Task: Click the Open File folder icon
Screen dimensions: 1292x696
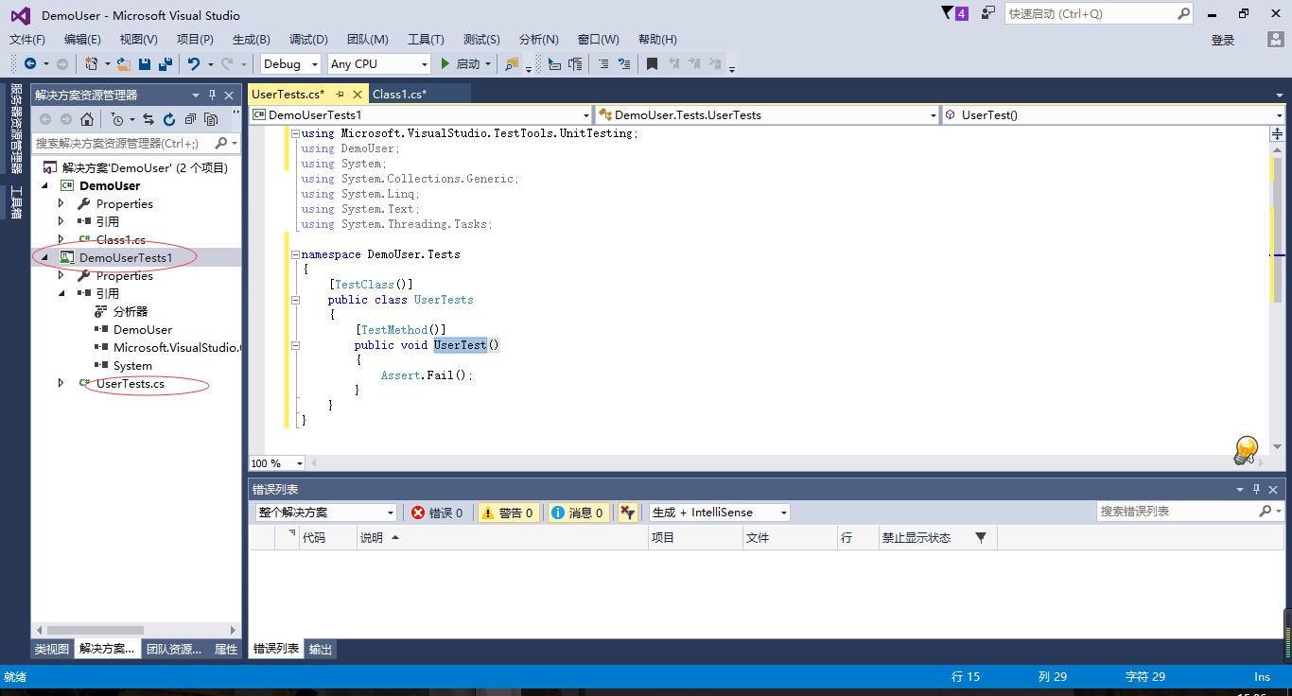Action: click(124, 63)
